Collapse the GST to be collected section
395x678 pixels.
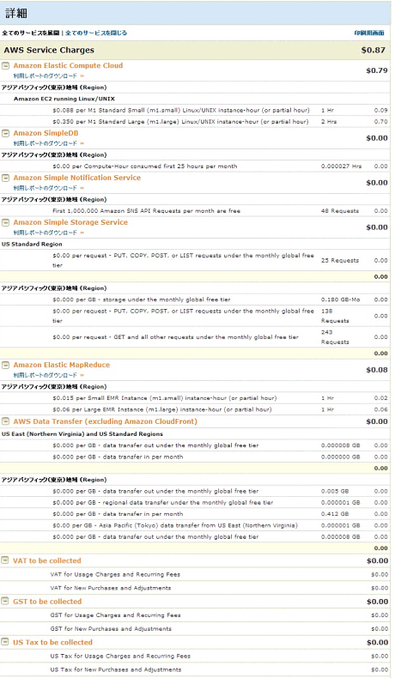click(x=5, y=602)
